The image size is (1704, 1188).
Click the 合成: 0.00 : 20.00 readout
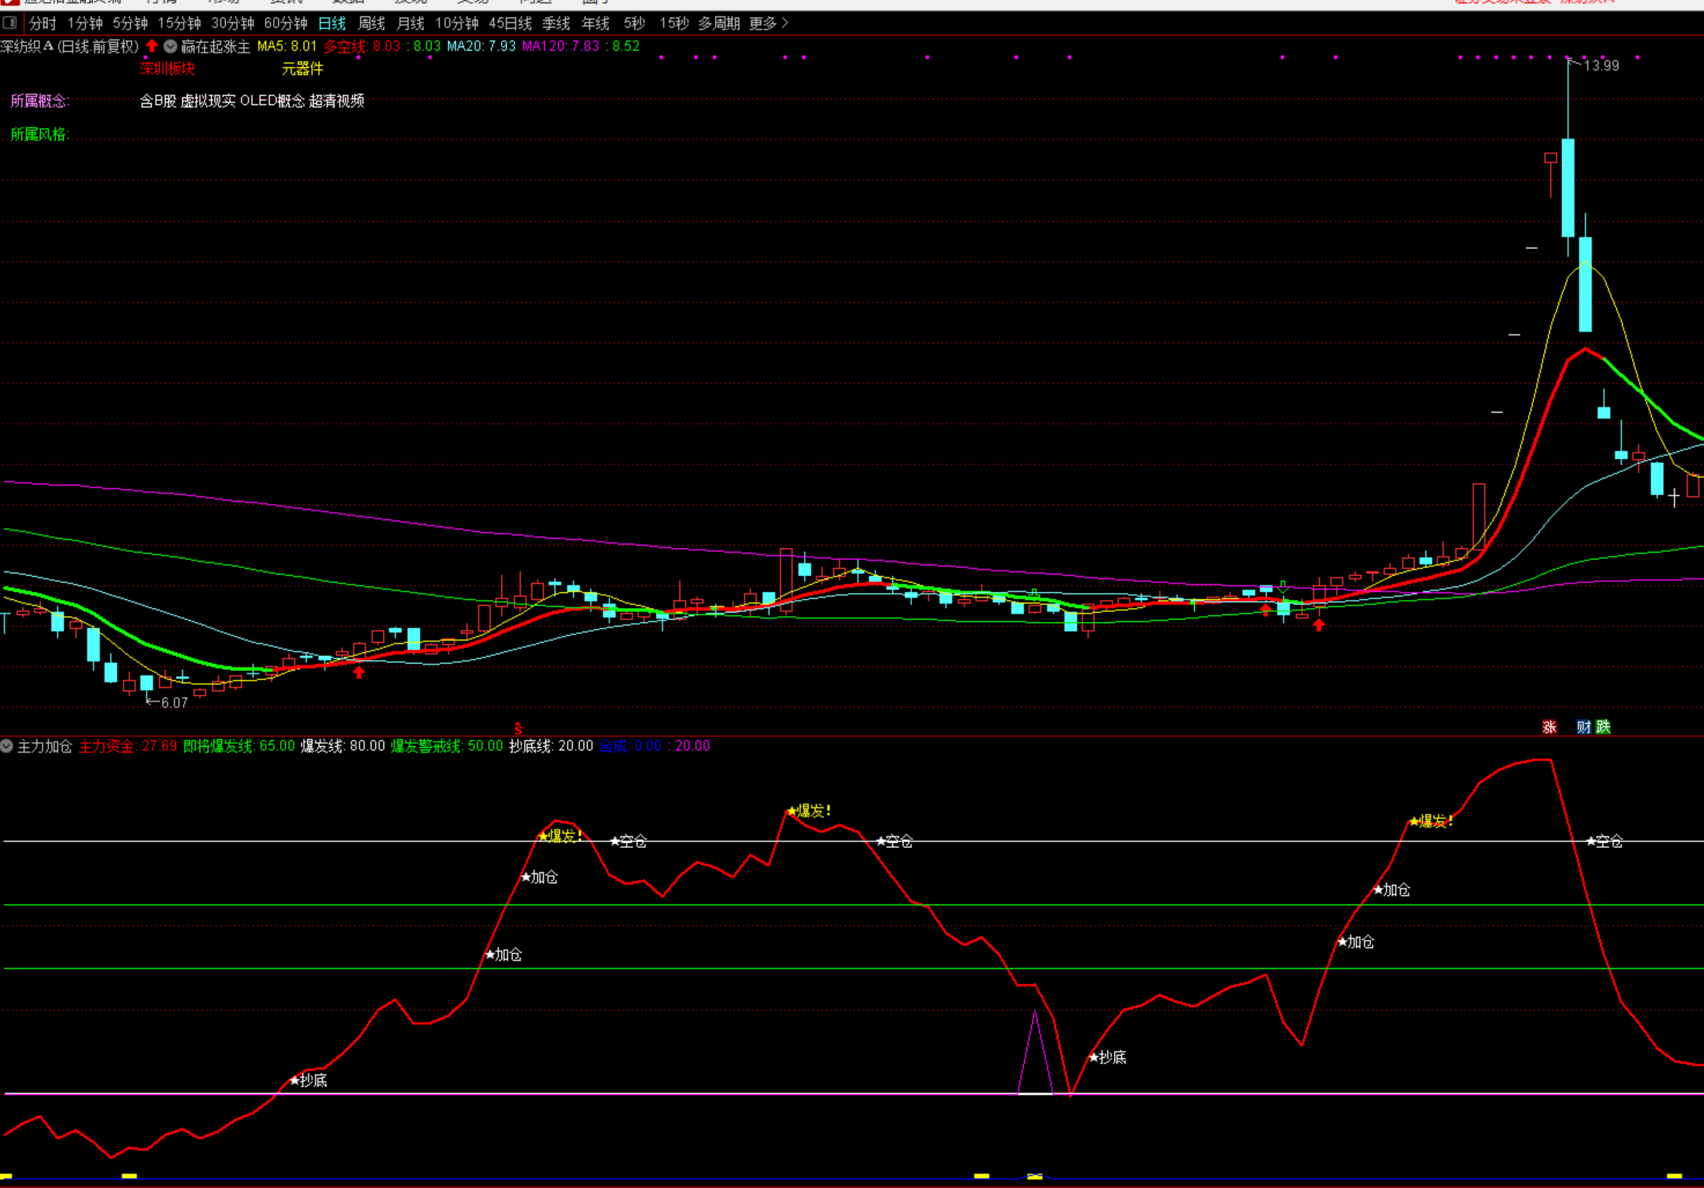pyautogui.click(x=655, y=745)
